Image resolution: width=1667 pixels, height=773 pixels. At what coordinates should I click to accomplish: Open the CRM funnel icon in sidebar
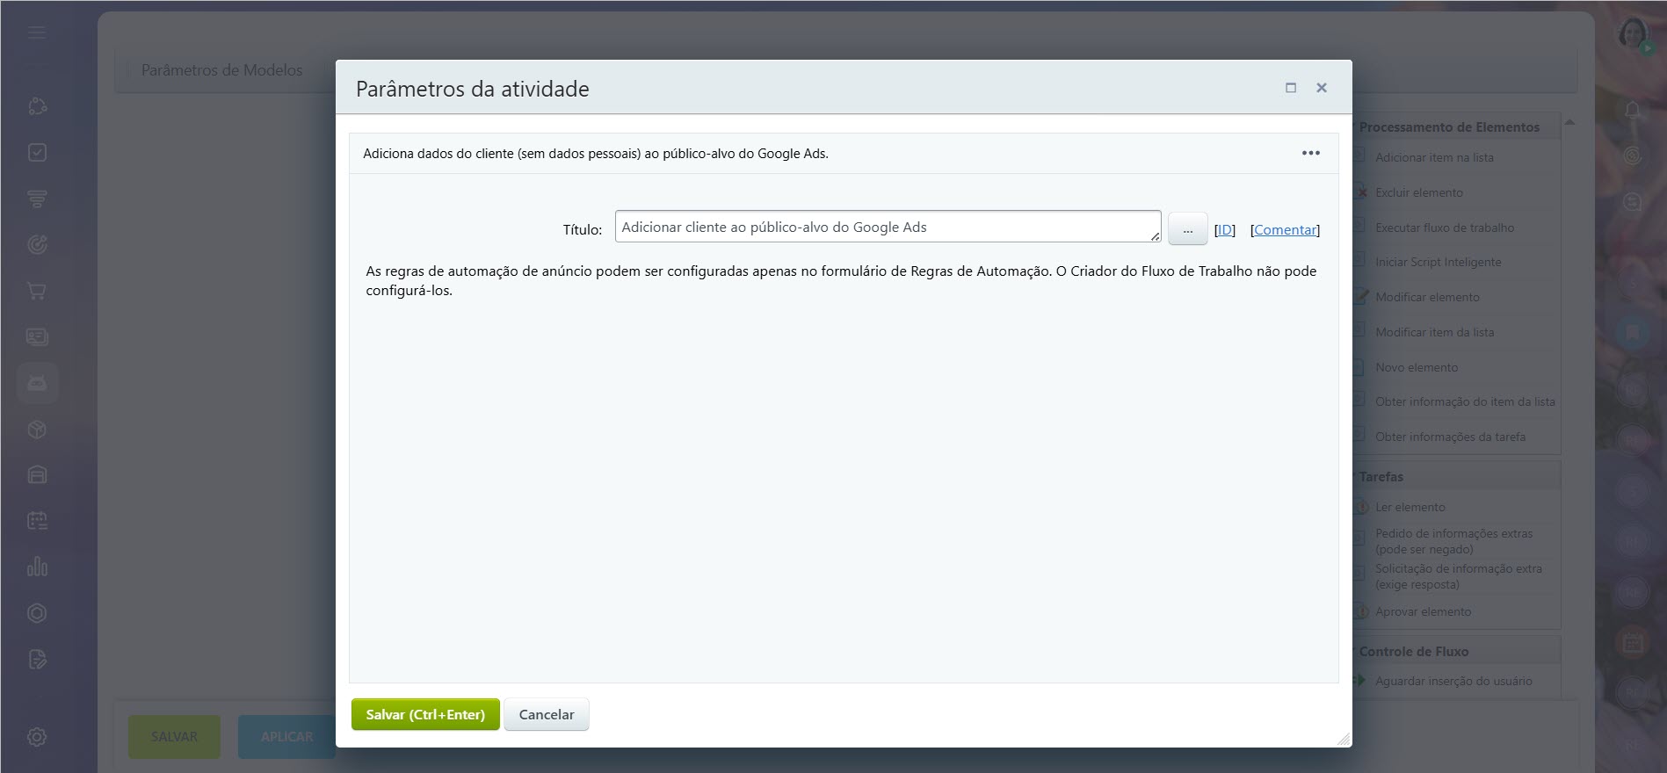point(37,199)
